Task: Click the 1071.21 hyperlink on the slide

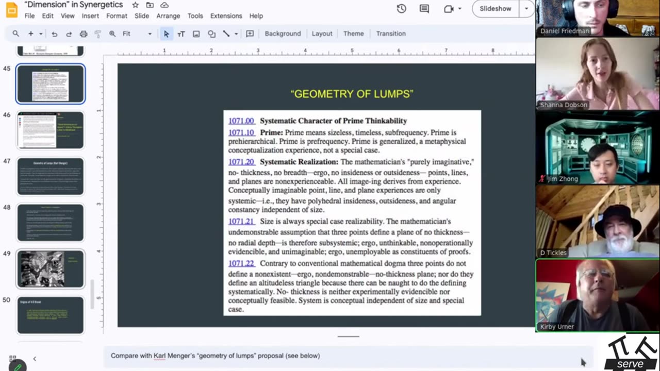Action: coord(241,222)
